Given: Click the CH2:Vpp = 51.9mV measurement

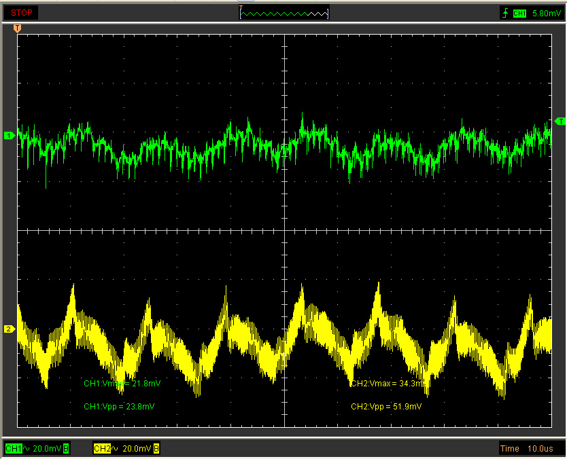Looking at the screenshot, I should [x=386, y=406].
